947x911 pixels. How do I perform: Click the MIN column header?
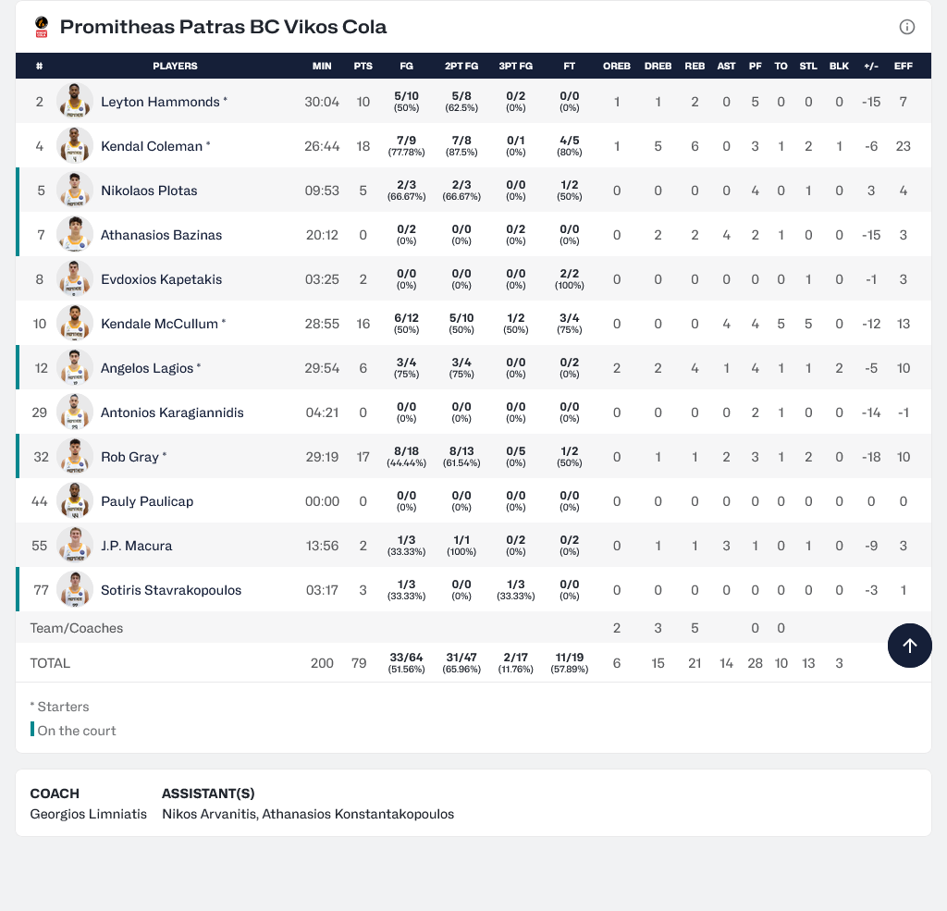(x=322, y=67)
